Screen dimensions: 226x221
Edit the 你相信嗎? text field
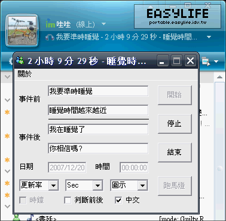pos(98,148)
